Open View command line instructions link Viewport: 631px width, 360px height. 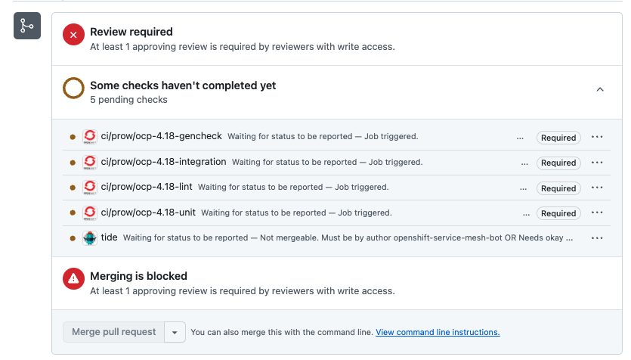click(x=438, y=332)
